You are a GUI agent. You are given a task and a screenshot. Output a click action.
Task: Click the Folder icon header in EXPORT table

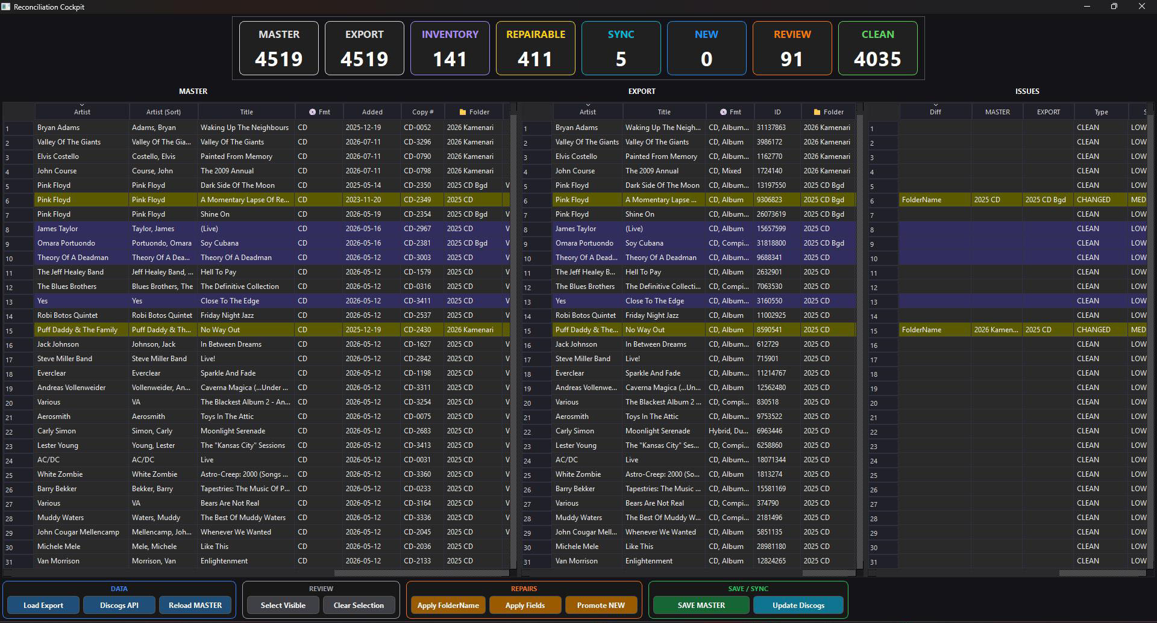(x=829, y=112)
